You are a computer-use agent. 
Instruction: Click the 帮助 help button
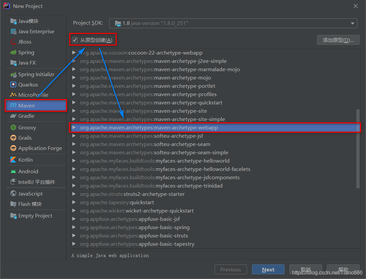coord(343,269)
